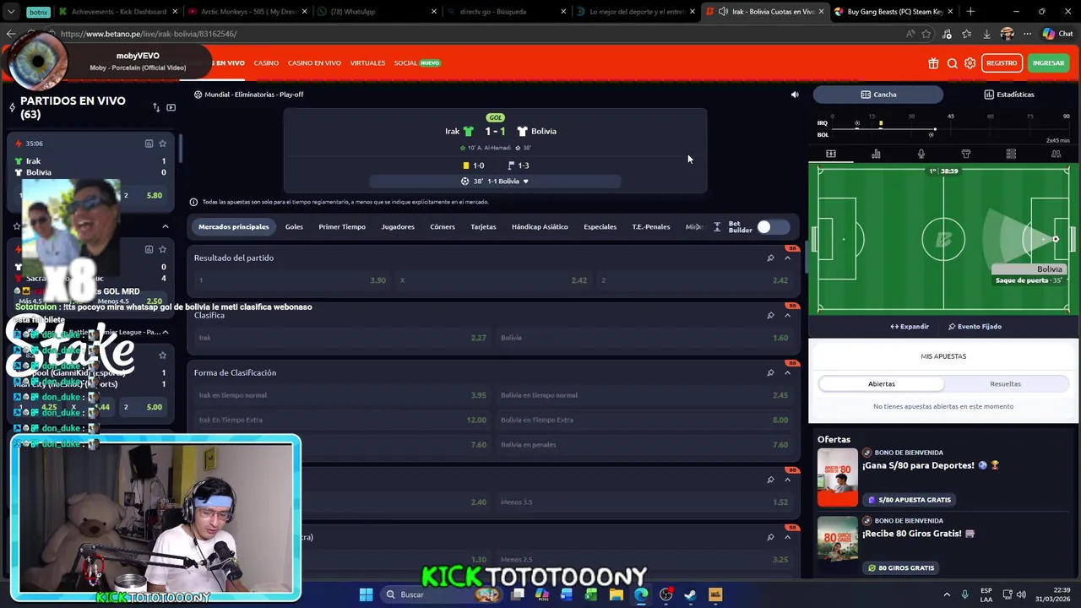The image size is (1081, 608).
Task: Claim the S/80 Apuesta Gratis offer
Action: (909, 500)
